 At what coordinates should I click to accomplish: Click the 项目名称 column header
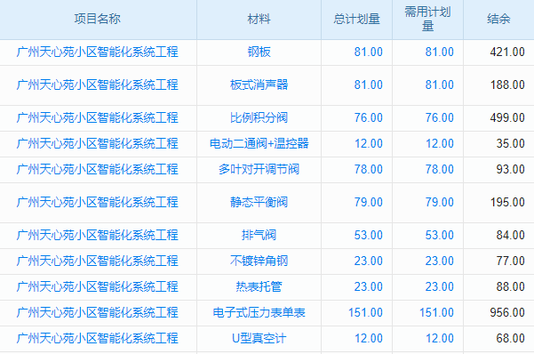(x=98, y=19)
